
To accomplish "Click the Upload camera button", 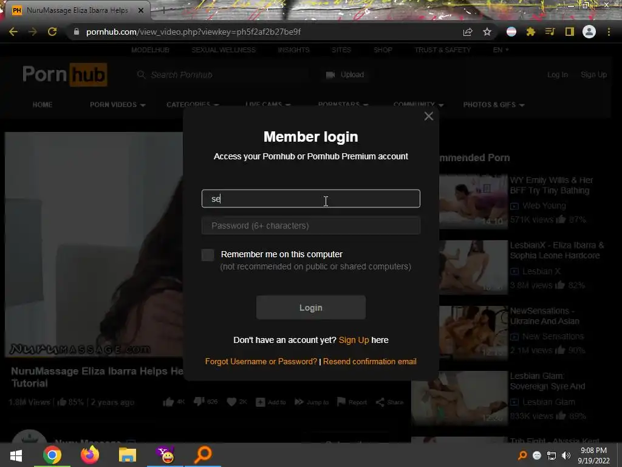I will [345, 75].
